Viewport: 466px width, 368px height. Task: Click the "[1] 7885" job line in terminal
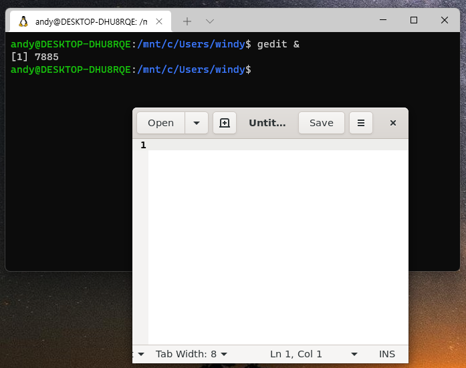[35, 57]
